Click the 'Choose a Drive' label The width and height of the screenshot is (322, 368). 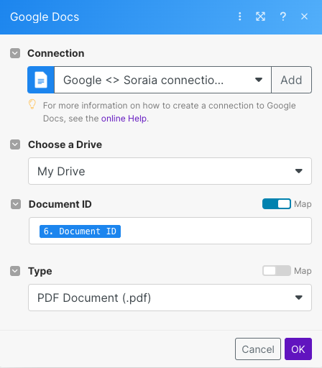tap(65, 144)
